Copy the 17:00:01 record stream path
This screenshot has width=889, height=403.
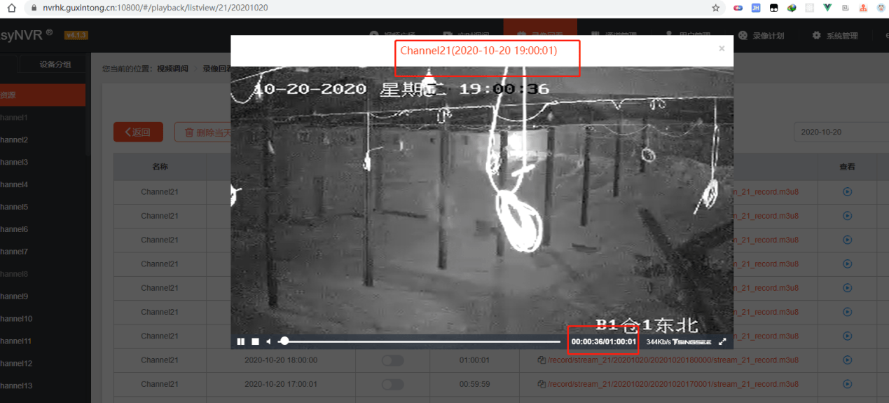542,384
